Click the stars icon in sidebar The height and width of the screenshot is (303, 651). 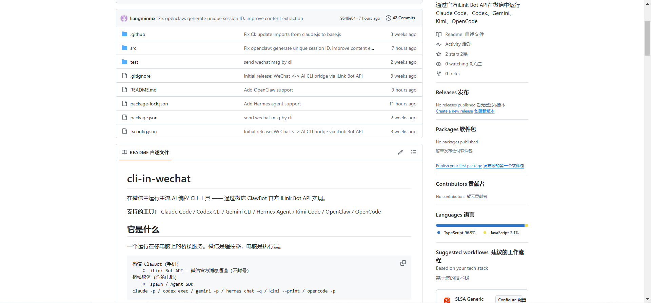coord(439,54)
